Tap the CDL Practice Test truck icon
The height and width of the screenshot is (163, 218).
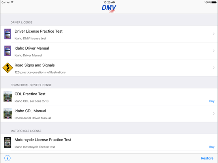point(8,97)
